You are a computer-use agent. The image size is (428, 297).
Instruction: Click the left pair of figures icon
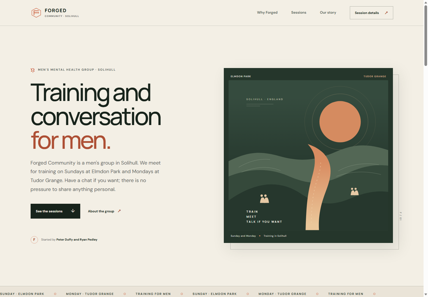click(x=265, y=199)
